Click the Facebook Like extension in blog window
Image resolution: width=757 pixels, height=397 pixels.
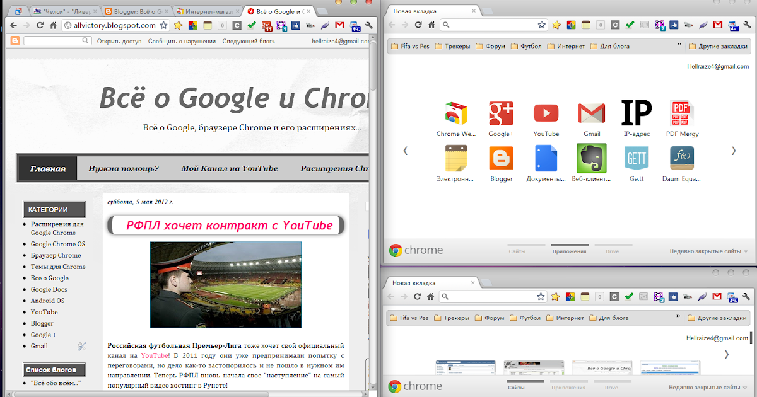[x=295, y=25]
